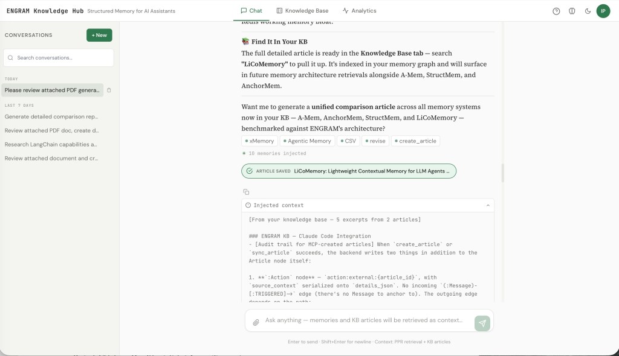Click the Ask anything message input
The height and width of the screenshot is (356, 619).
coord(363,320)
